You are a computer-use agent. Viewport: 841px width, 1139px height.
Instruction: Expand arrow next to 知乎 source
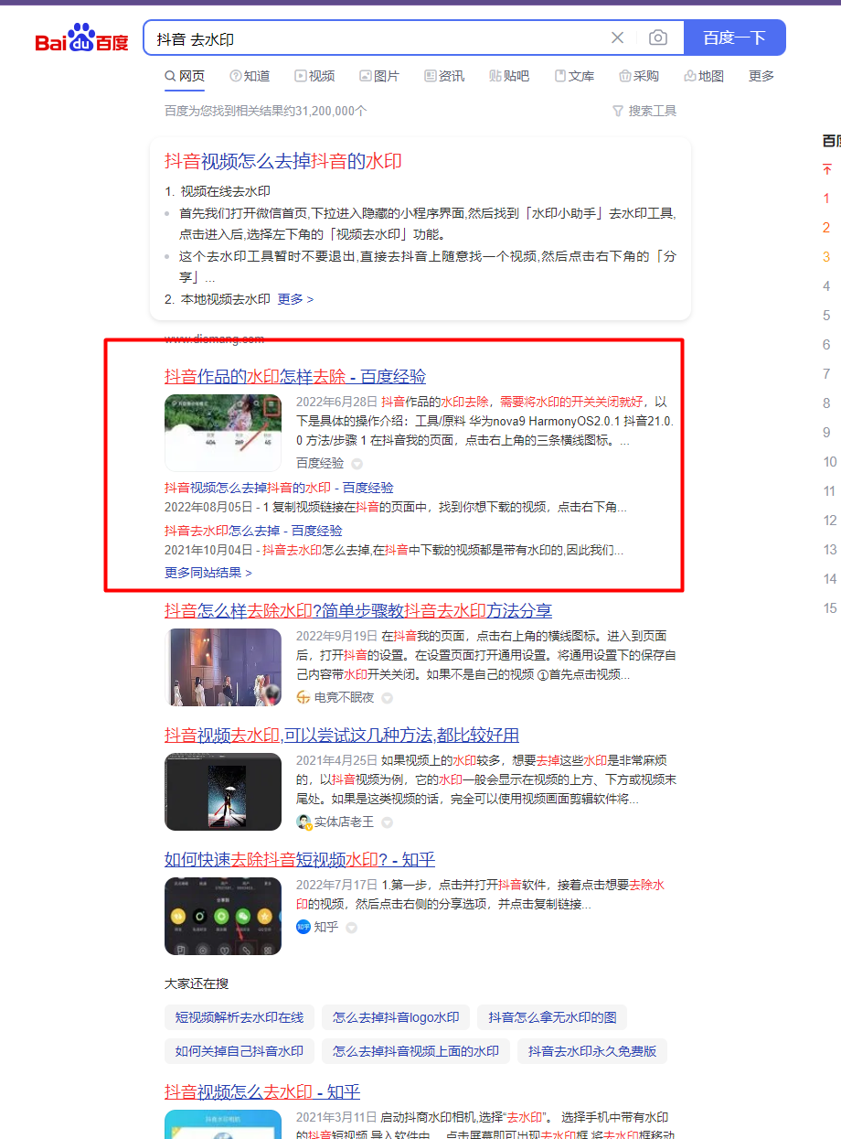[351, 928]
